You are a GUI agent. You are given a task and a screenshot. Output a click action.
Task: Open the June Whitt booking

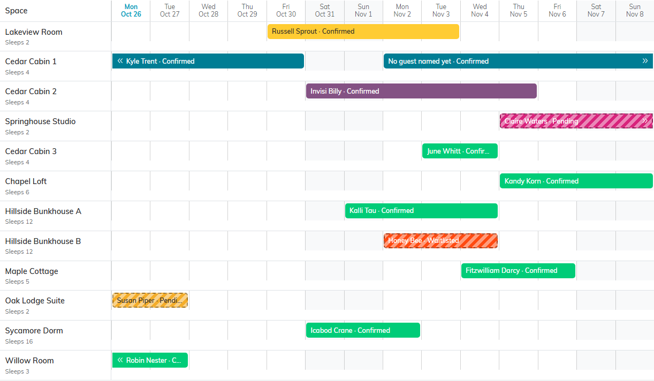460,151
